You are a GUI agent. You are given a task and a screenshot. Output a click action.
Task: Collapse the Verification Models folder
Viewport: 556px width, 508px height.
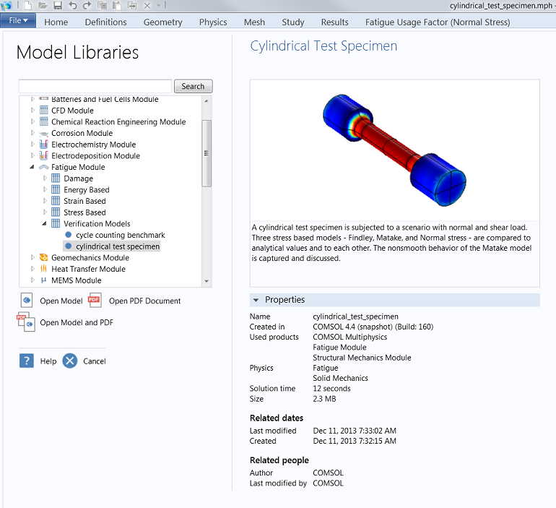pyautogui.click(x=44, y=224)
